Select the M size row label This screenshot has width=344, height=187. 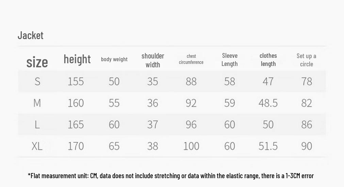pos(37,103)
